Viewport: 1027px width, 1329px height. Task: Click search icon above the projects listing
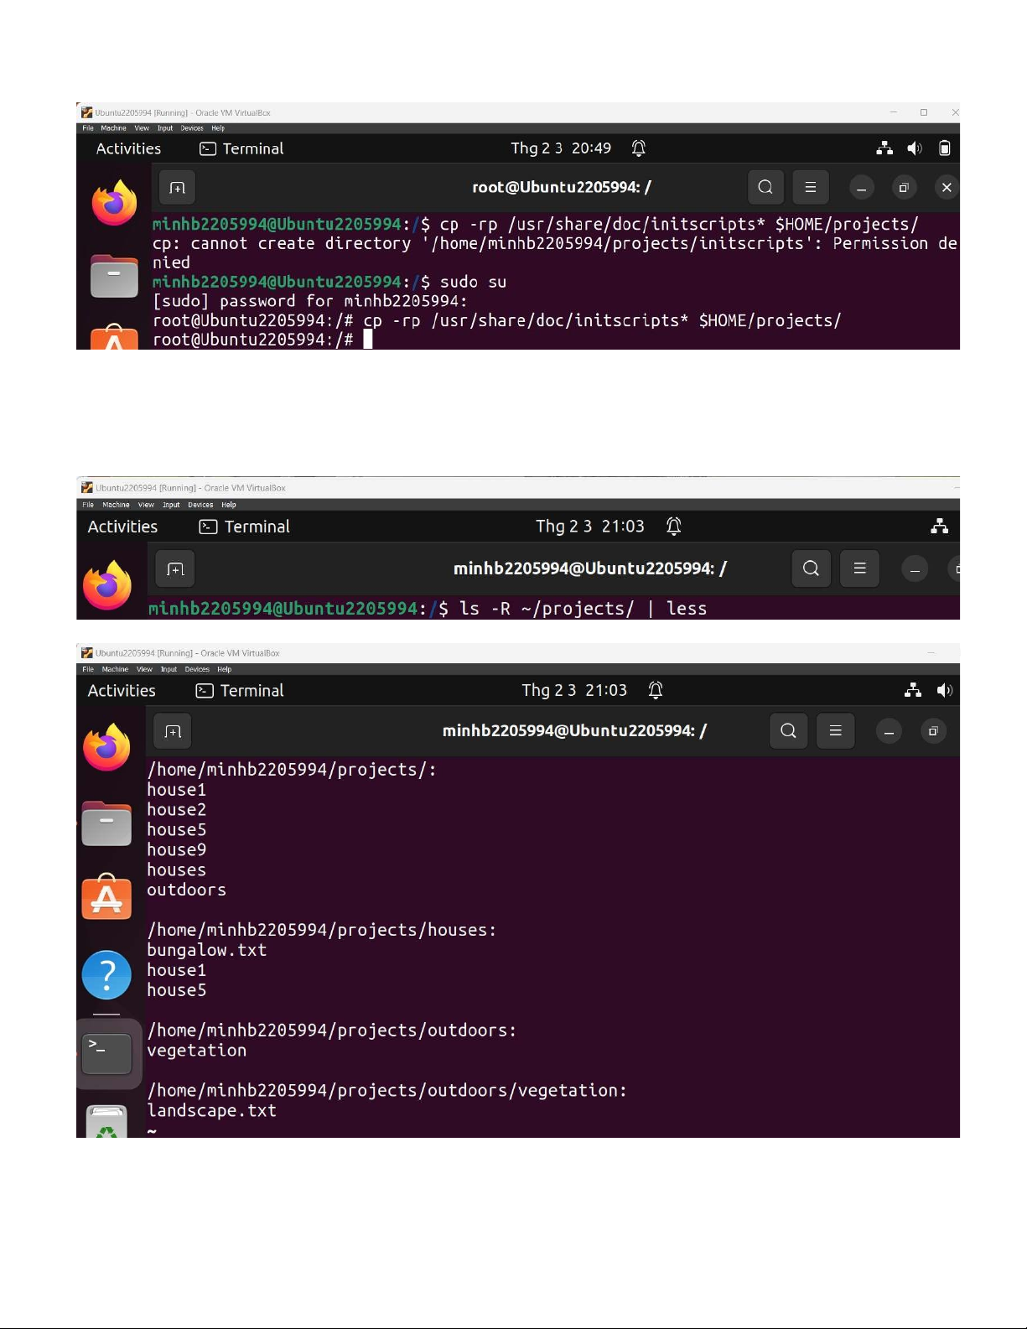pyautogui.click(x=788, y=731)
